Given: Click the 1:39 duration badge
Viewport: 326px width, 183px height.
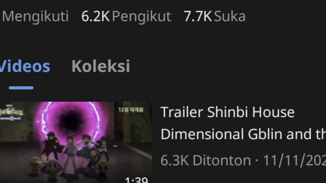Looking at the screenshot, I should 137,180.
